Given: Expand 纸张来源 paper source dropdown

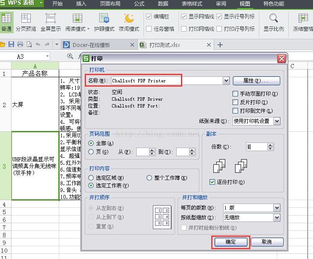Looking at the screenshot, I should coord(277,121).
